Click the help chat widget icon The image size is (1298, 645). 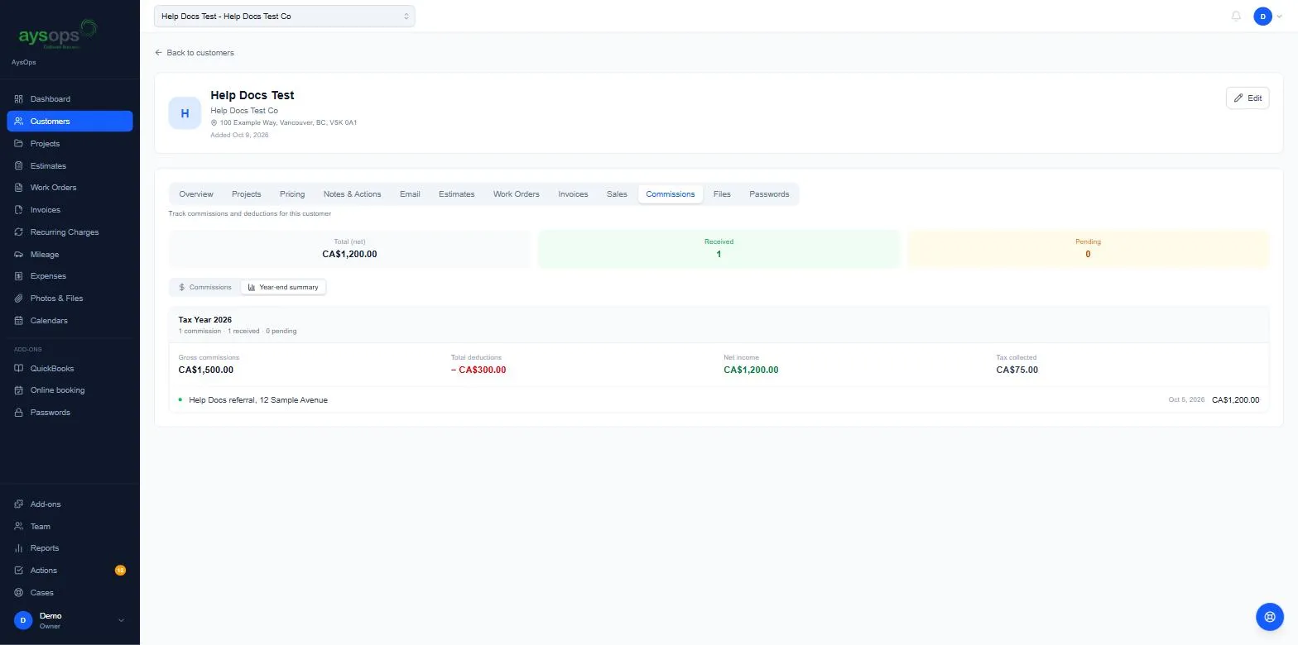1269,617
